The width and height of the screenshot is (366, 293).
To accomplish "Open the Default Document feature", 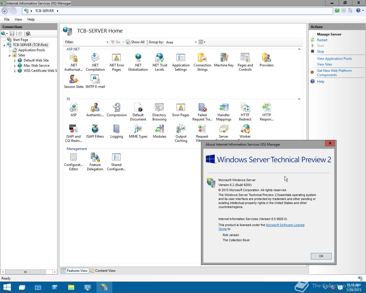I will [x=138, y=112].
